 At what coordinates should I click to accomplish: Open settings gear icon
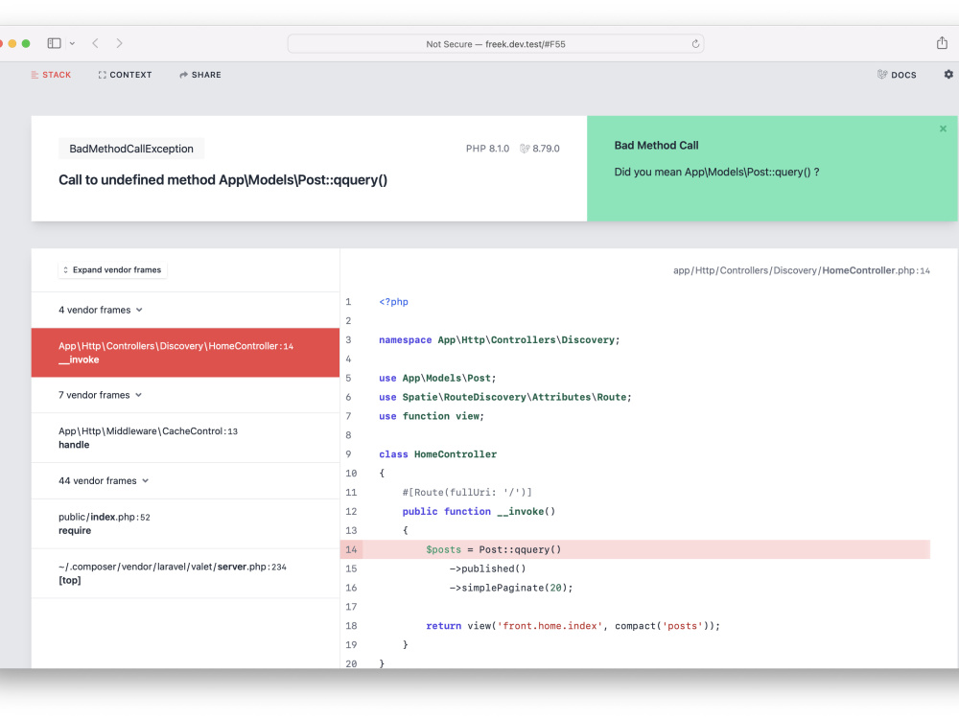948,74
